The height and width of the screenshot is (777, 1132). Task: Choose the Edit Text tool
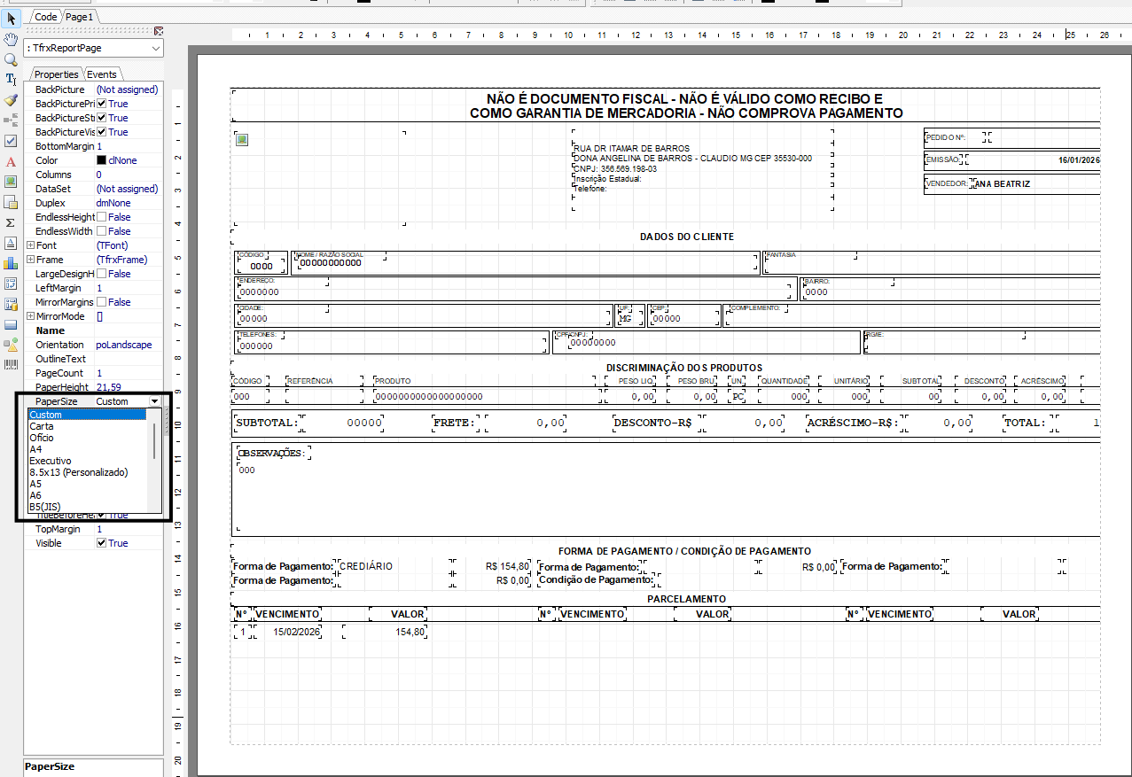11,80
